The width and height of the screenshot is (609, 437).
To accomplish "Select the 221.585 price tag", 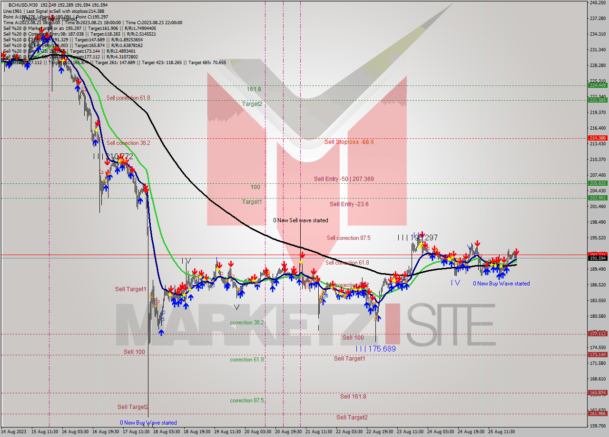I will 598,100.
